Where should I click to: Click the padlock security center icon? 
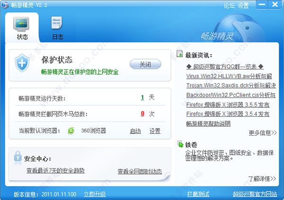pyautogui.click(x=18, y=156)
